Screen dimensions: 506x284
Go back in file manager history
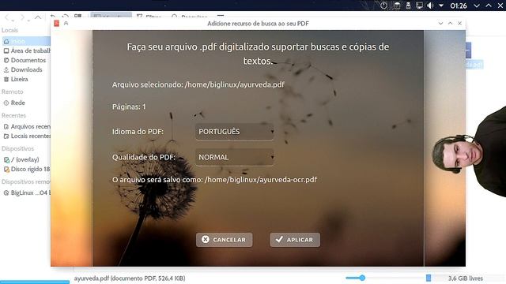pyautogui.click(x=8, y=17)
